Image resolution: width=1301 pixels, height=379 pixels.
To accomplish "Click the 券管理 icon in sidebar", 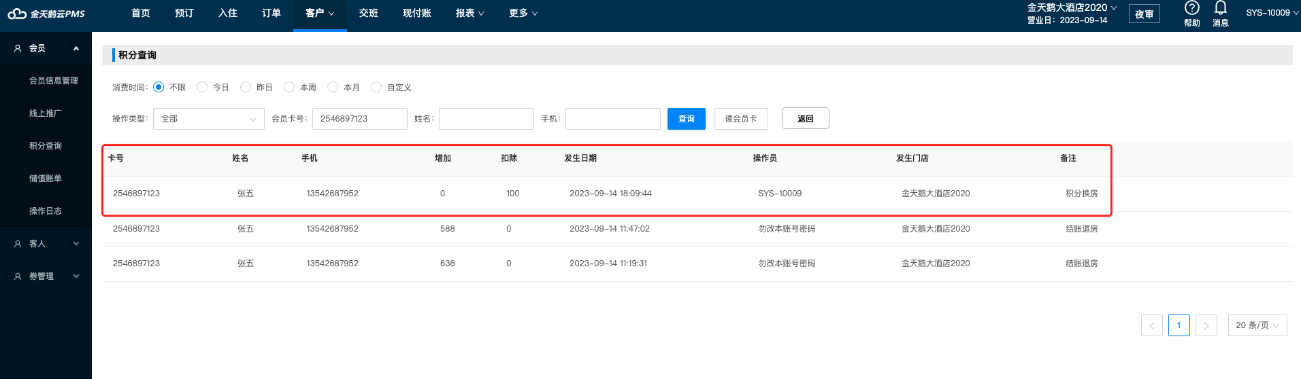I will pos(18,276).
